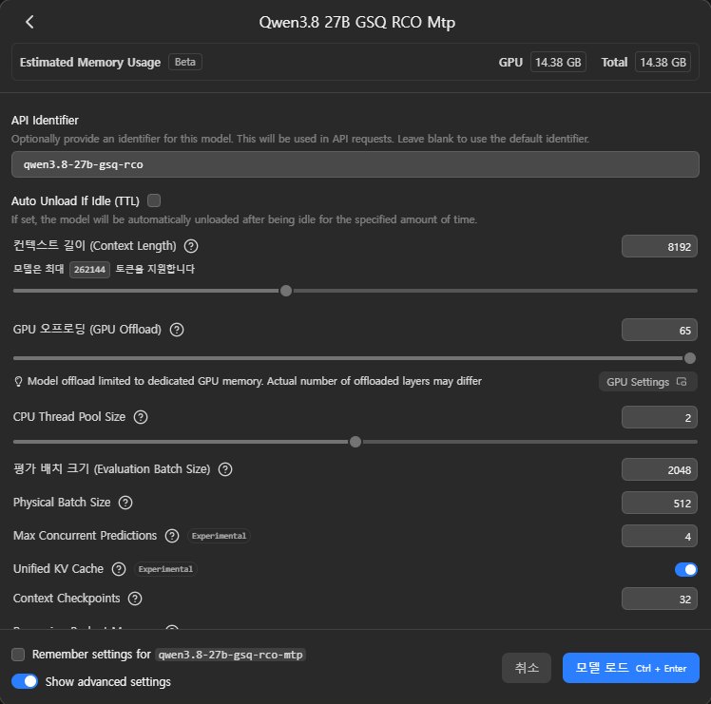Viewport: 711px width, 704px height.
Task: Edit the API Identifier text field
Action: point(355,164)
